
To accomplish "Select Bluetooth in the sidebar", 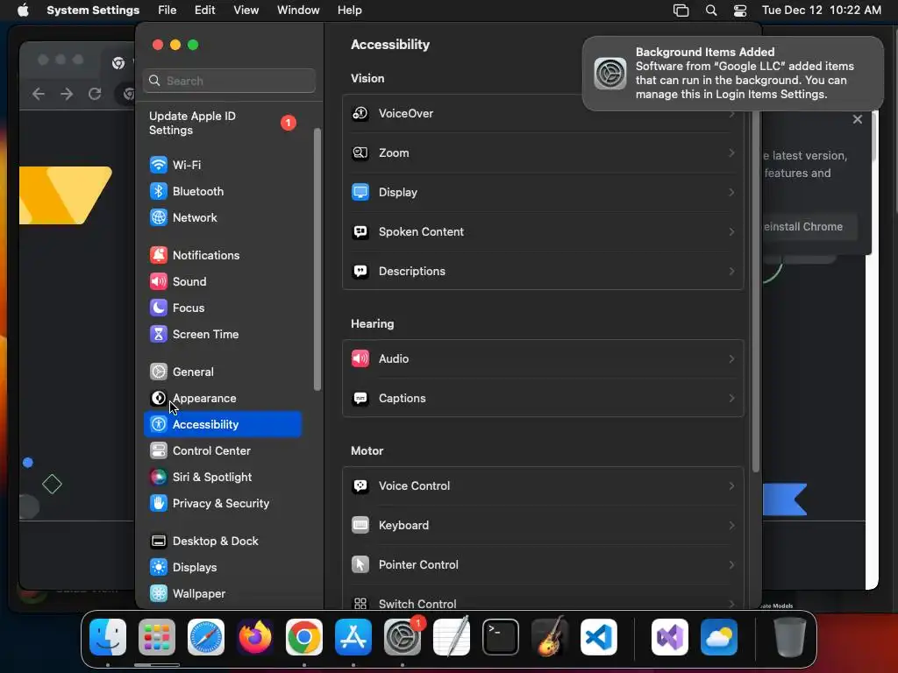I will tap(222, 191).
